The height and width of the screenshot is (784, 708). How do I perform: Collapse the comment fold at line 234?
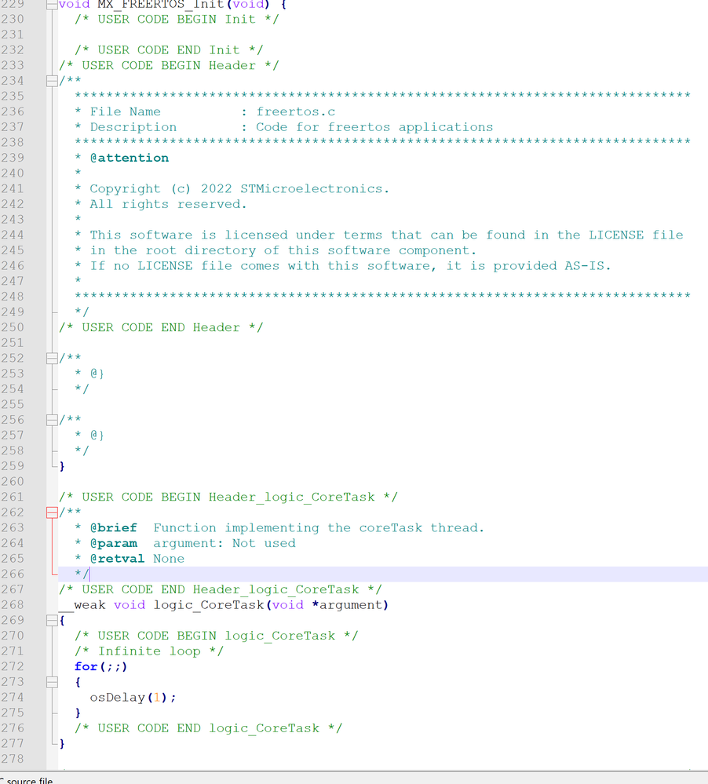[x=52, y=81]
